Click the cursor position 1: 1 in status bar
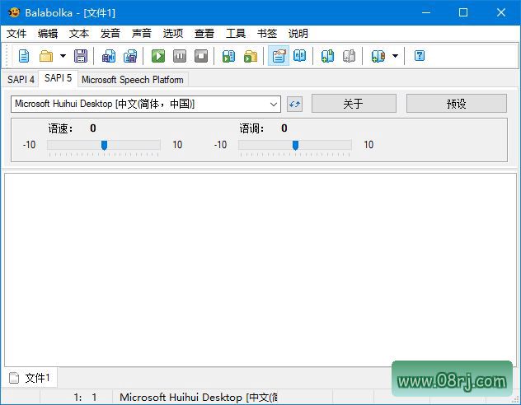Viewport: 521px width, 405px height. point(85,397)
